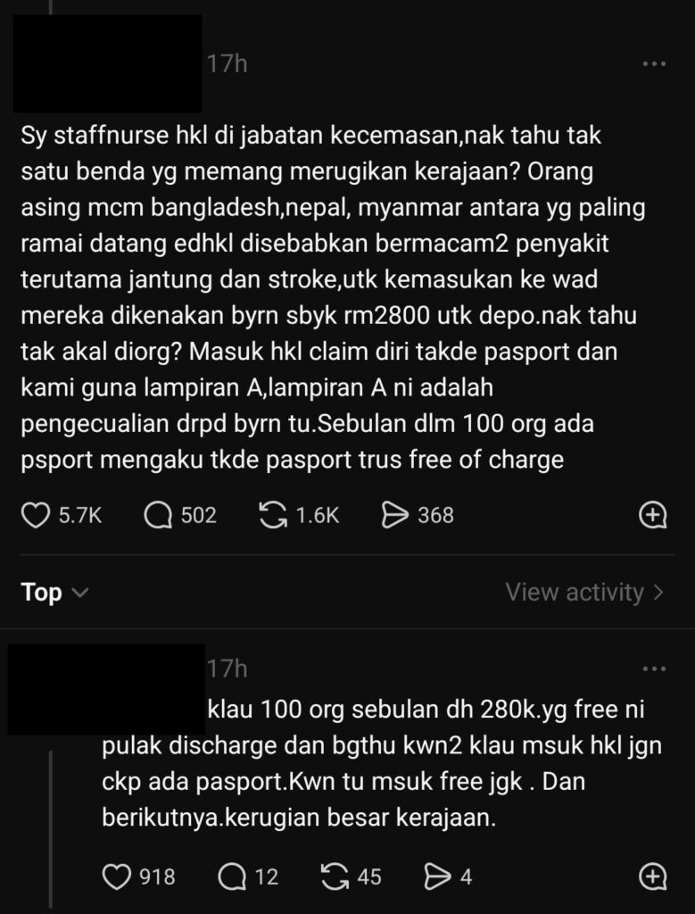Like the reply with 918 likes

pos(118,877)
